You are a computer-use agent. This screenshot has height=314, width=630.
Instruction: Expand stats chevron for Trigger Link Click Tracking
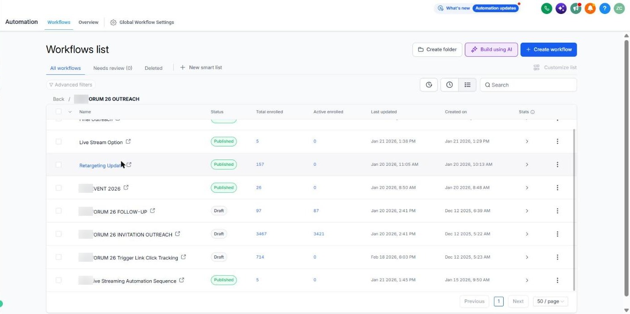[527, 257]
